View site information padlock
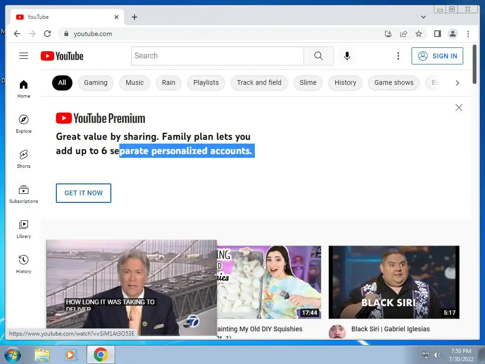This screenshot has height=364, width=485. pos(66,34)
